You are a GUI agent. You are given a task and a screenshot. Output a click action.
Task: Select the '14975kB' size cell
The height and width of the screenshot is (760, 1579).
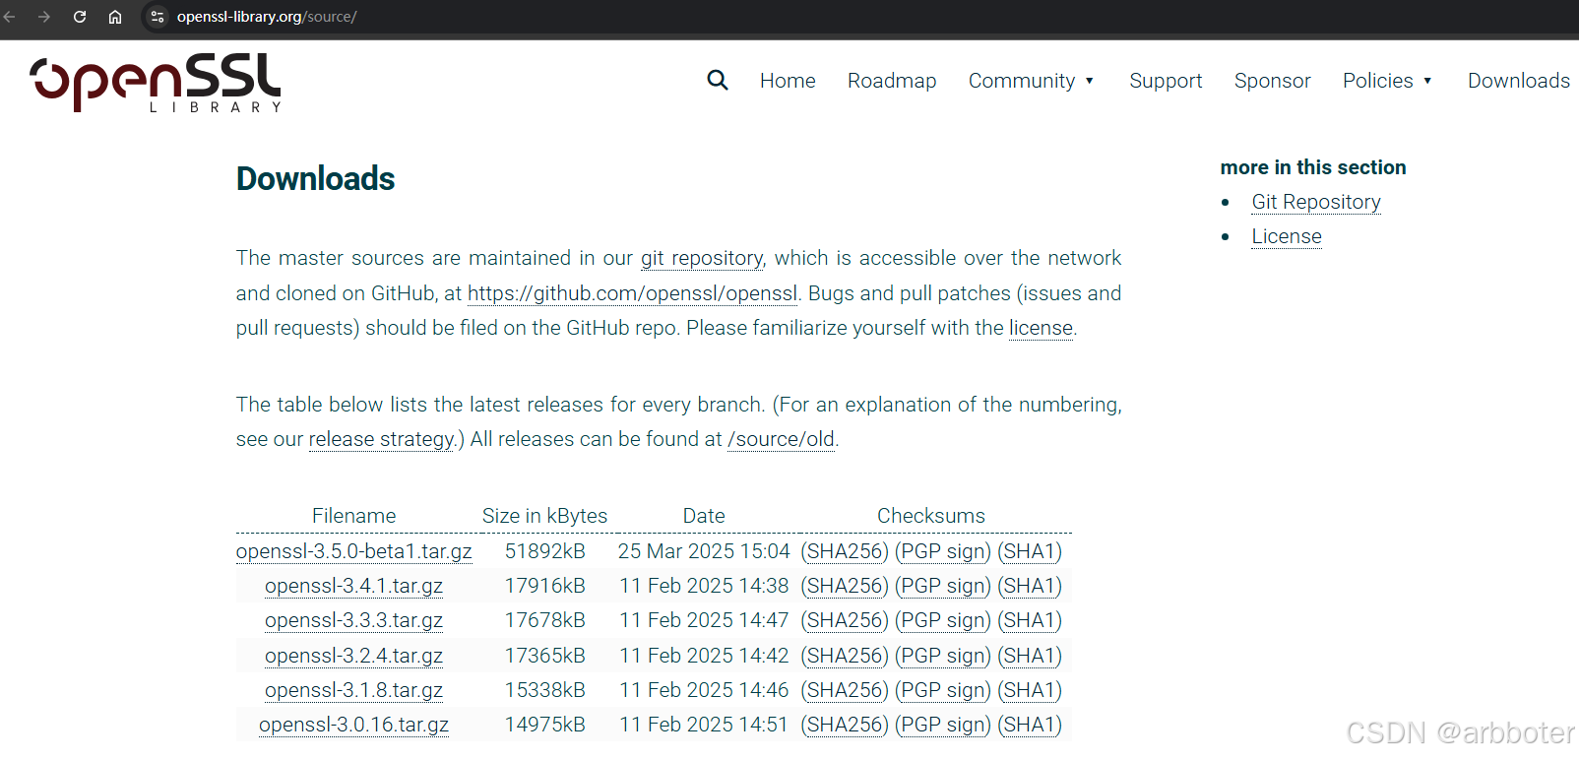(x=545, y=725)
